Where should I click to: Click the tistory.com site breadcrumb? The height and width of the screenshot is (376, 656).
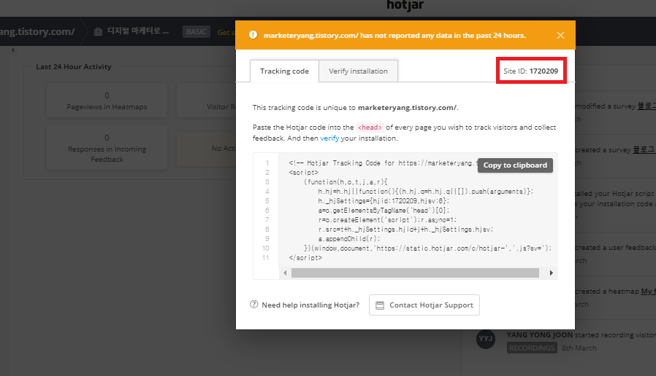coord(38,32)
